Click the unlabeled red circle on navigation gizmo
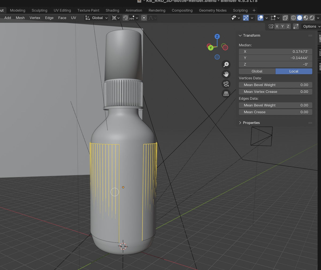The image size is (321, 270). (x=225, y=48)
